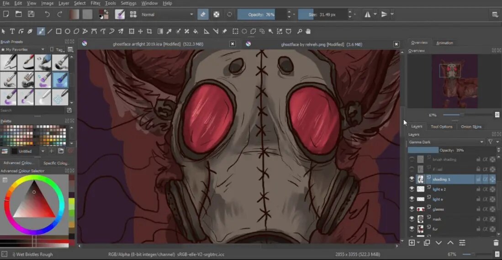This screenshot has width=502, height=260.
Task: Show the brush shading layer
Action: (x=412, y=159)
